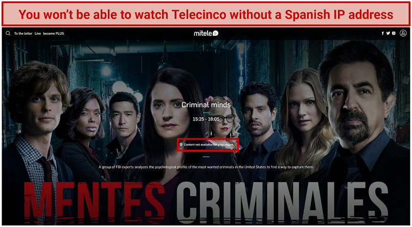Click the FBI experts description text
Screen dimensions: 412x227
207,167
